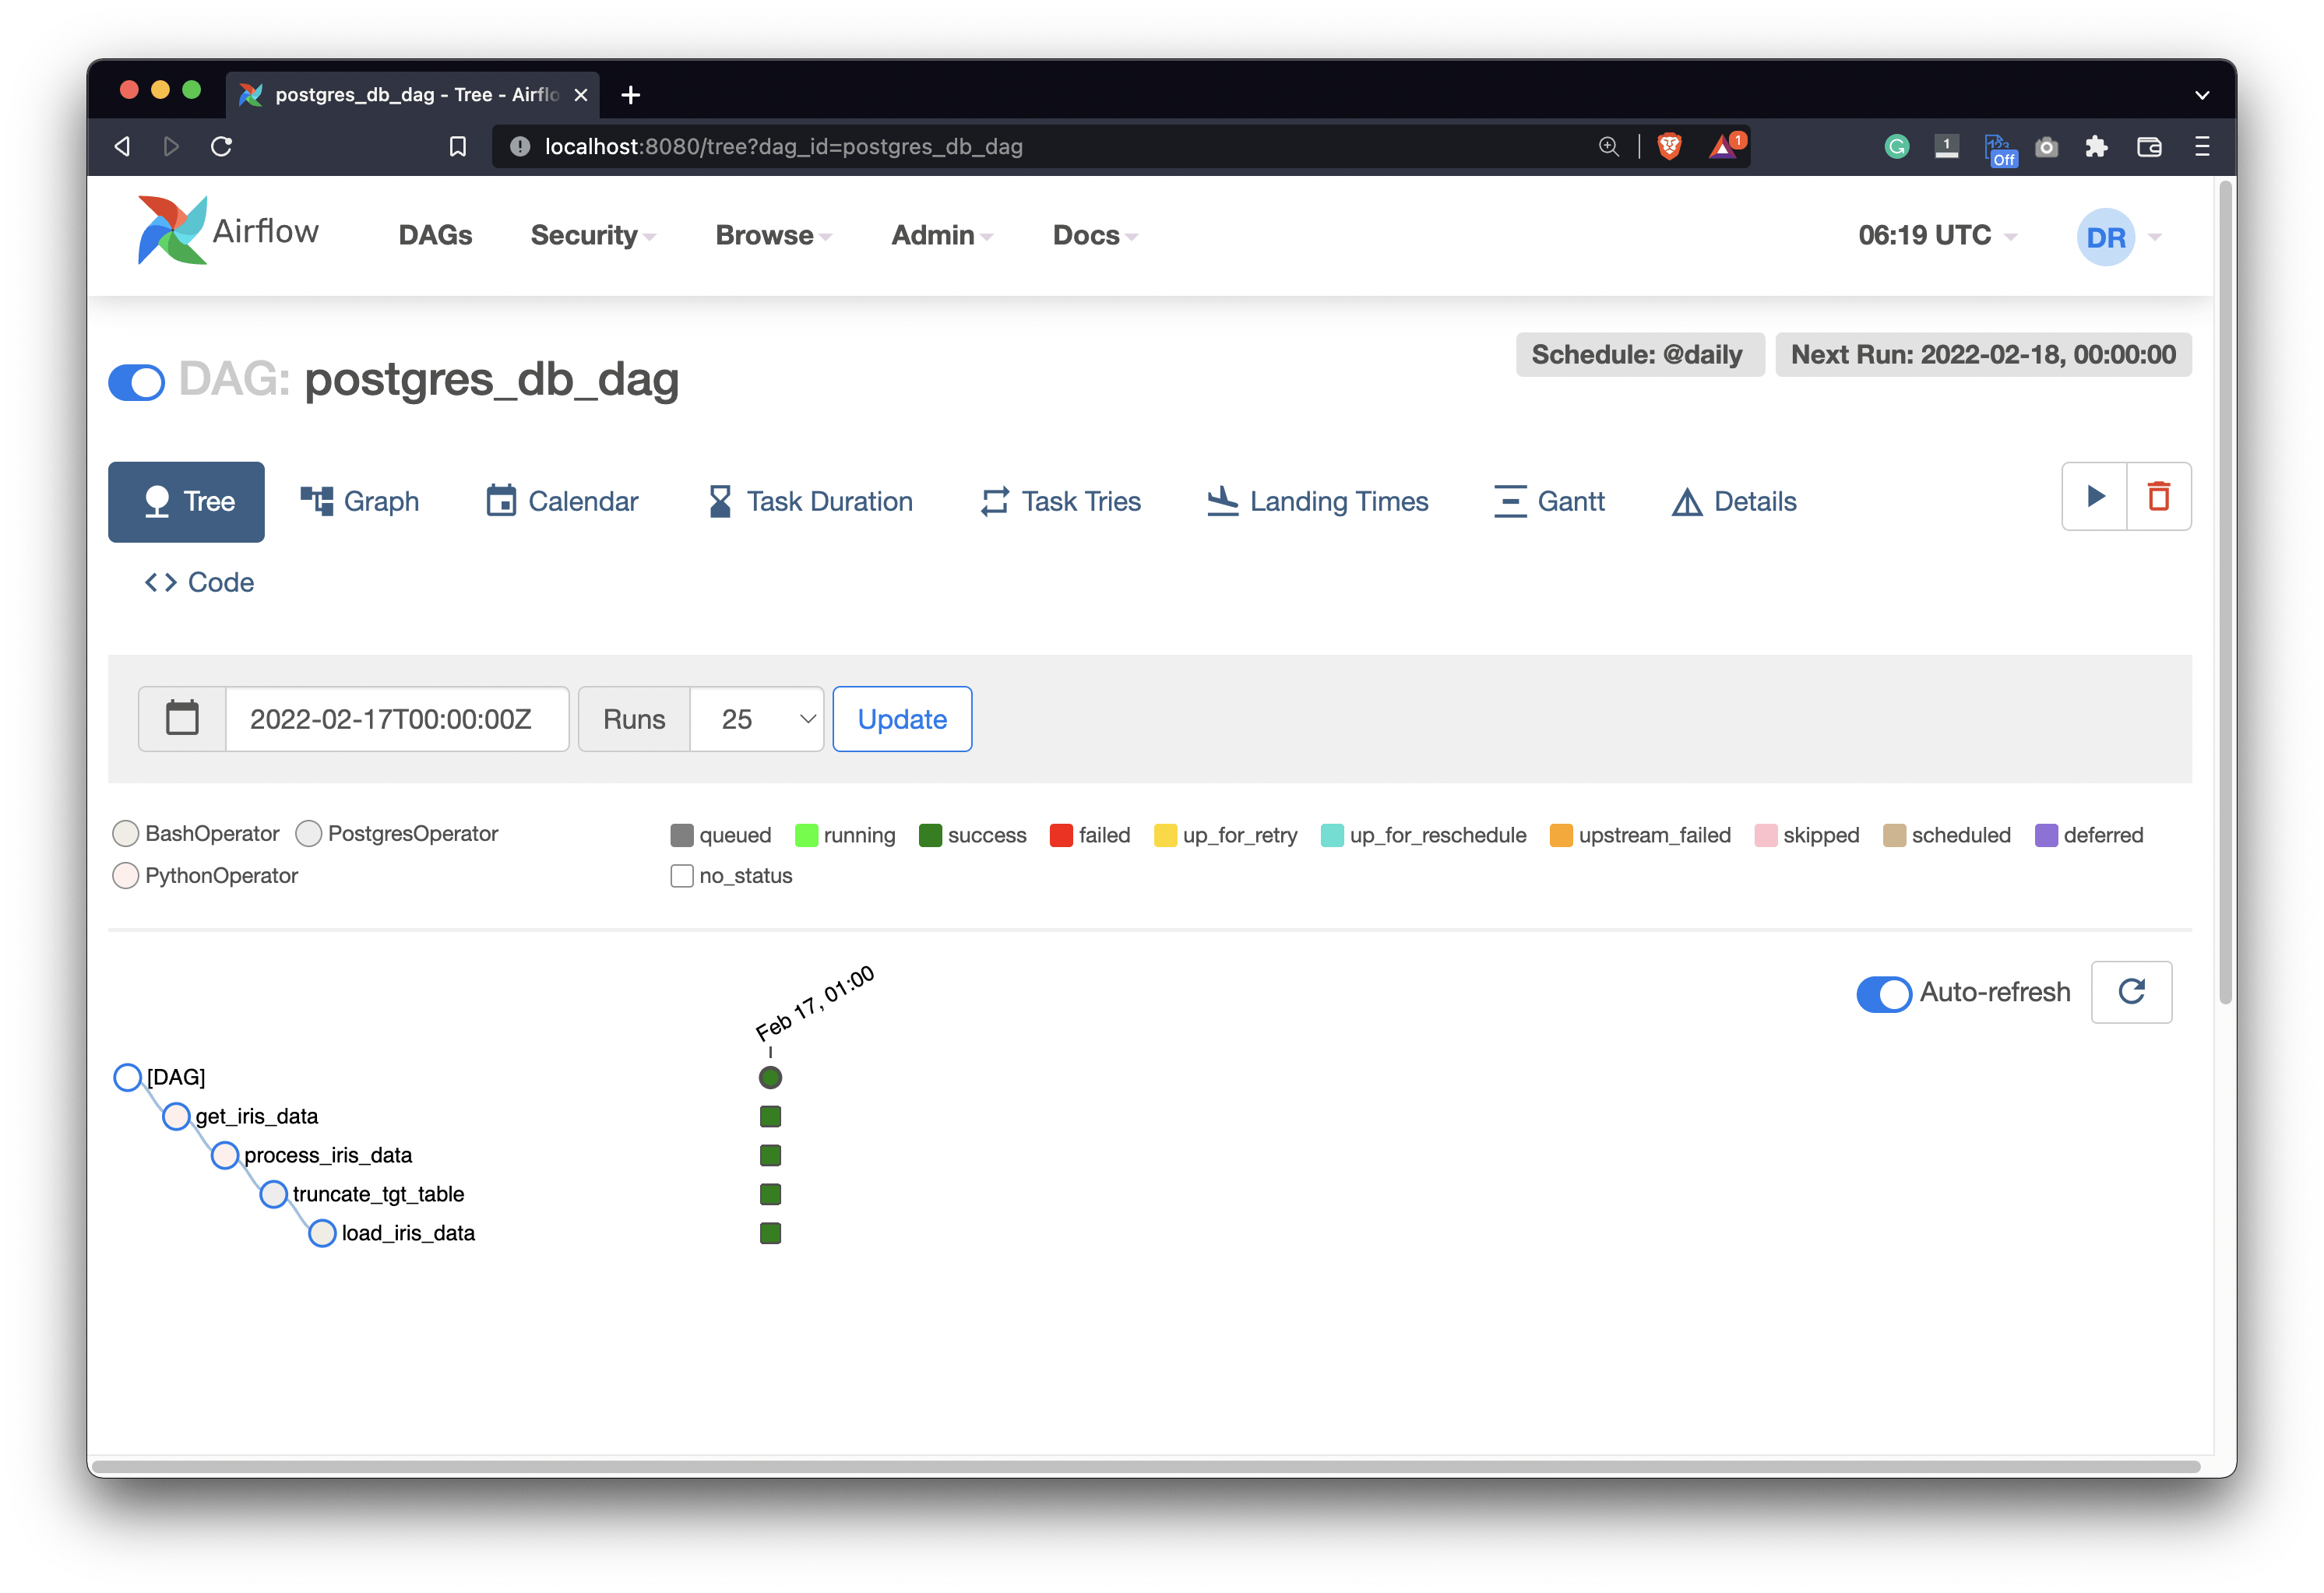Click the calendar icon next to date field
This screenshot has height=1593, width=2324.
pyautogui.click(x=182, y=718)
